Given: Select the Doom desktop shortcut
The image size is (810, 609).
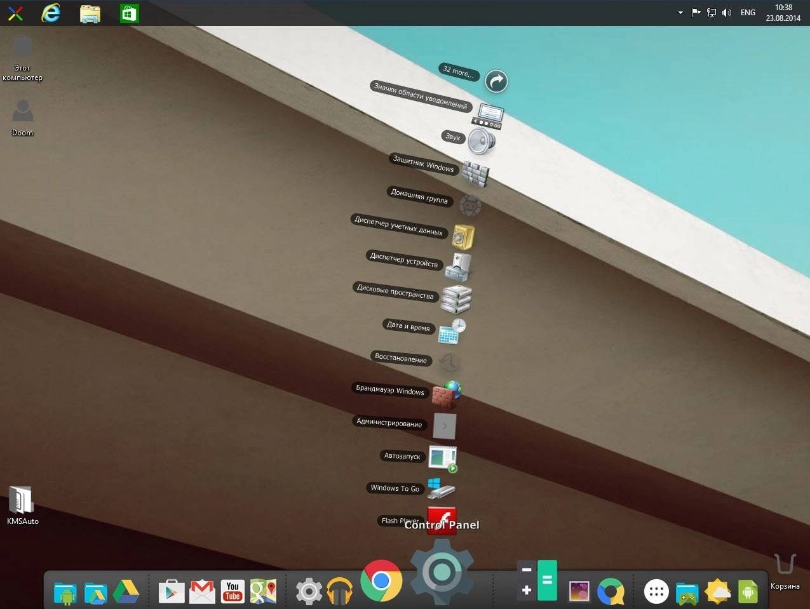Looking at the screenshot, I should 22,118.
